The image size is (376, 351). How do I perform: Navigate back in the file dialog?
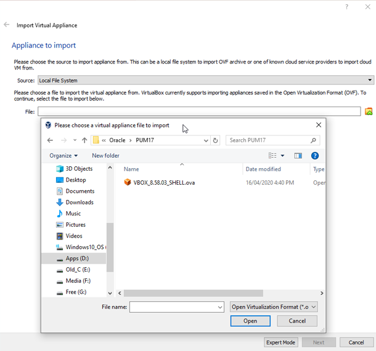(x=50, y=140)
